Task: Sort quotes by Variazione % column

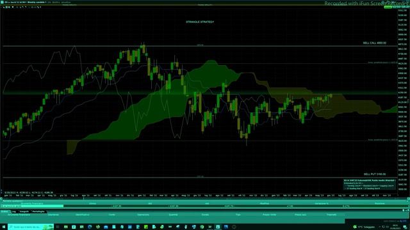Action: (x=322, y=203)
